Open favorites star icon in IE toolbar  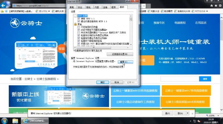point(216,6)
